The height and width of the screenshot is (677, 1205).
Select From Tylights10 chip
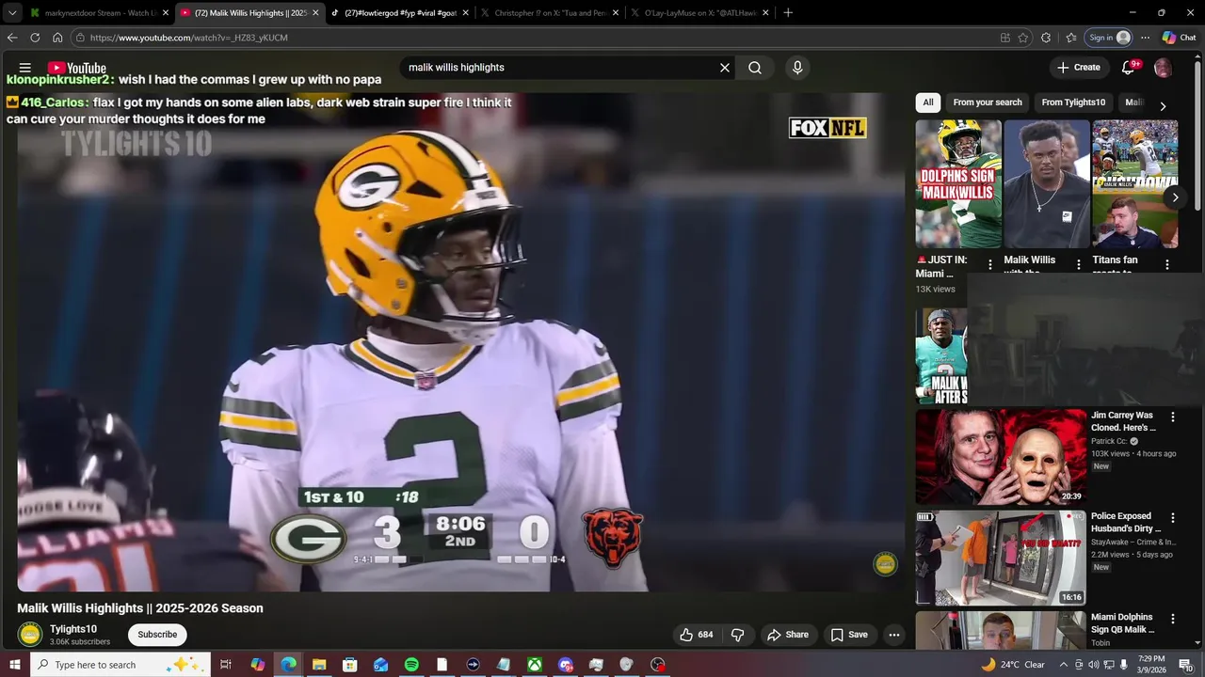(1073, 102)
